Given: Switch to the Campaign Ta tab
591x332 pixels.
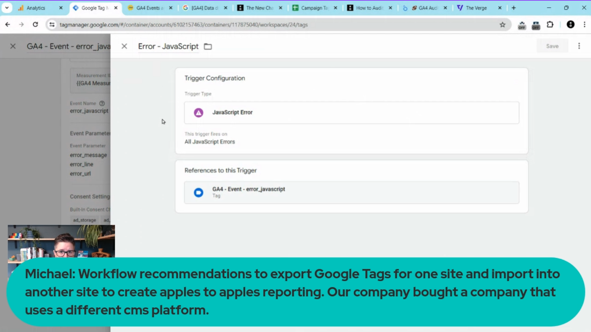Looking at the screenshot, I should (314, 8).
